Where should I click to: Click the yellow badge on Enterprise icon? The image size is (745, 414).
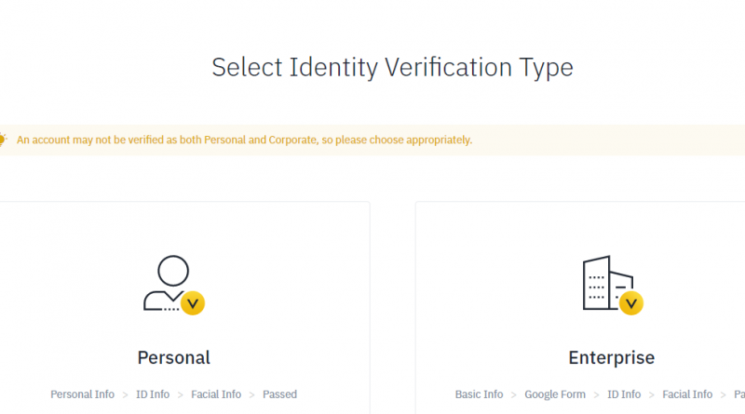point(631,303)
